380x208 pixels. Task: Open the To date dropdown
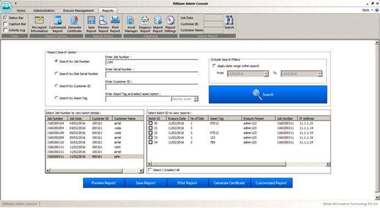[x=320, y=74]
